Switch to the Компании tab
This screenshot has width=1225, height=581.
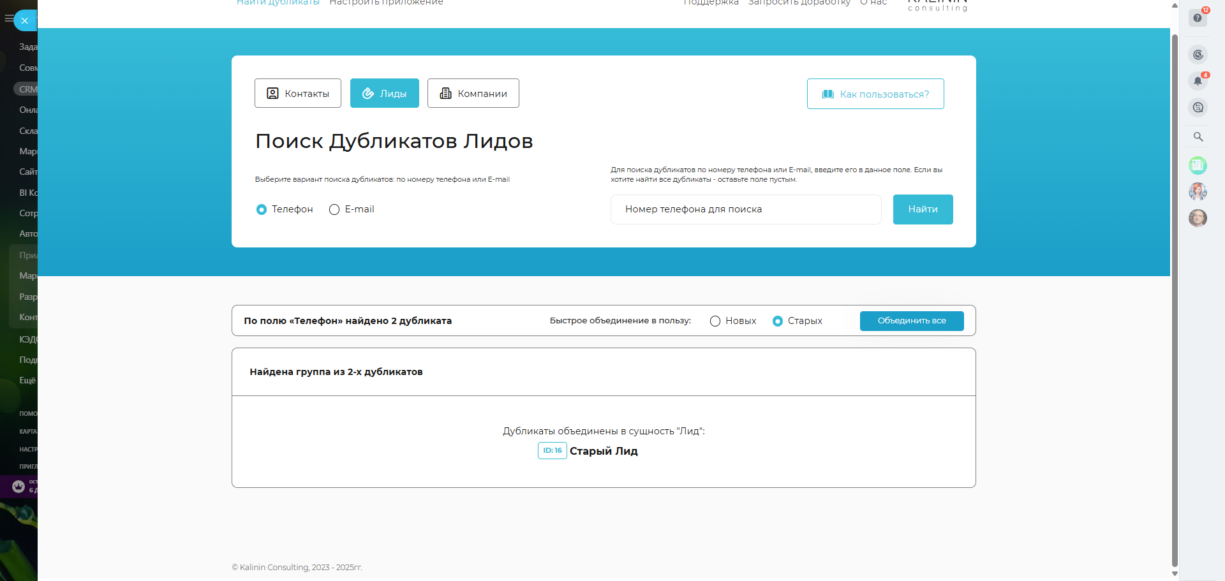(473, 93)
